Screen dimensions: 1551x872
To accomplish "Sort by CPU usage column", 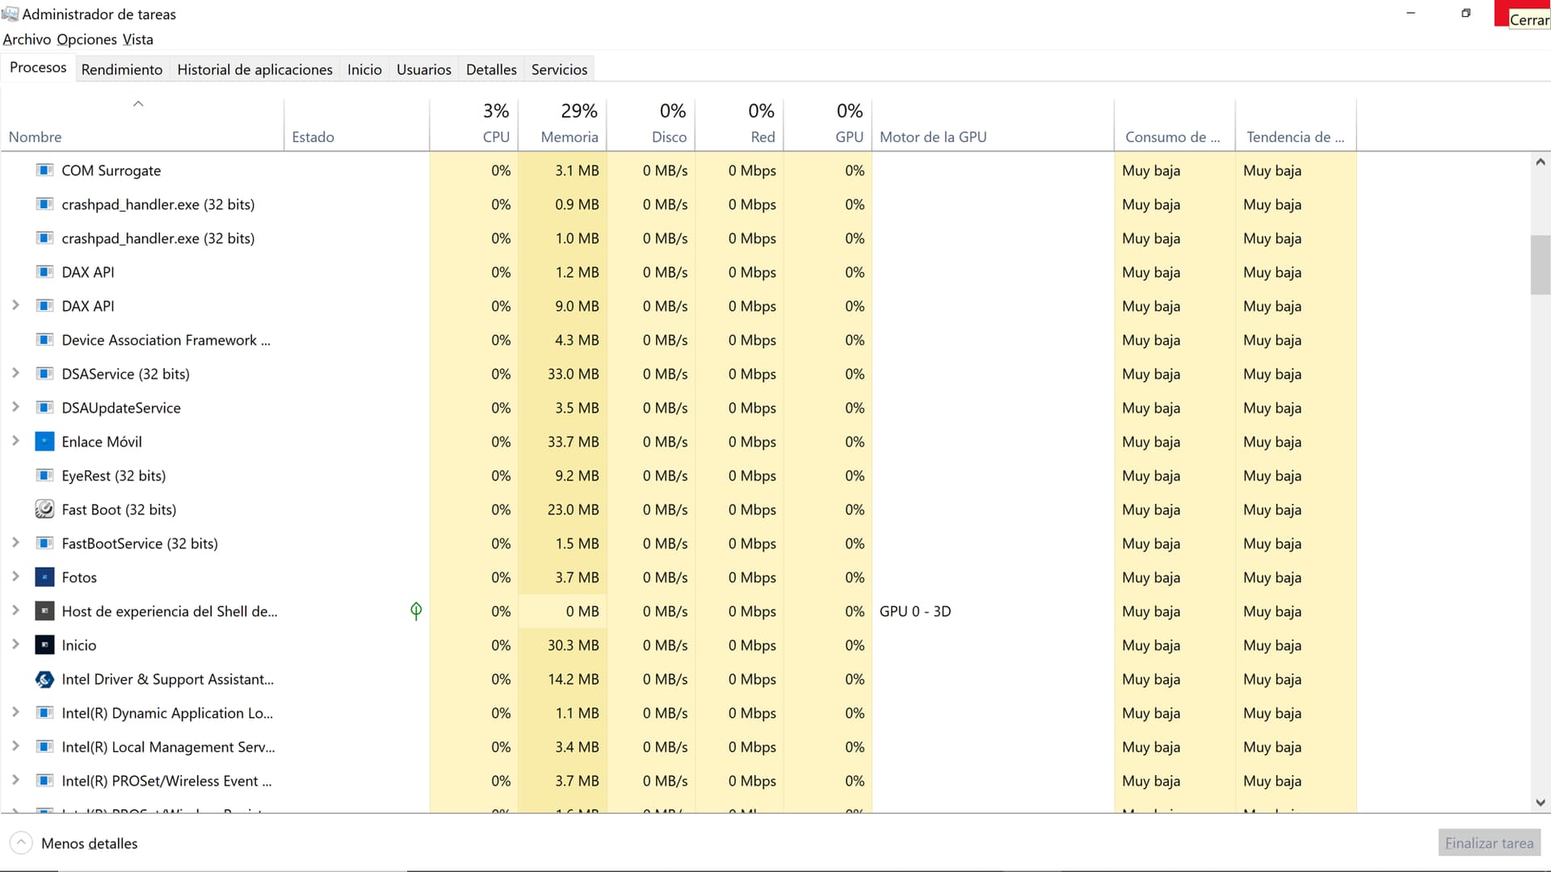I will pos(473,125).
